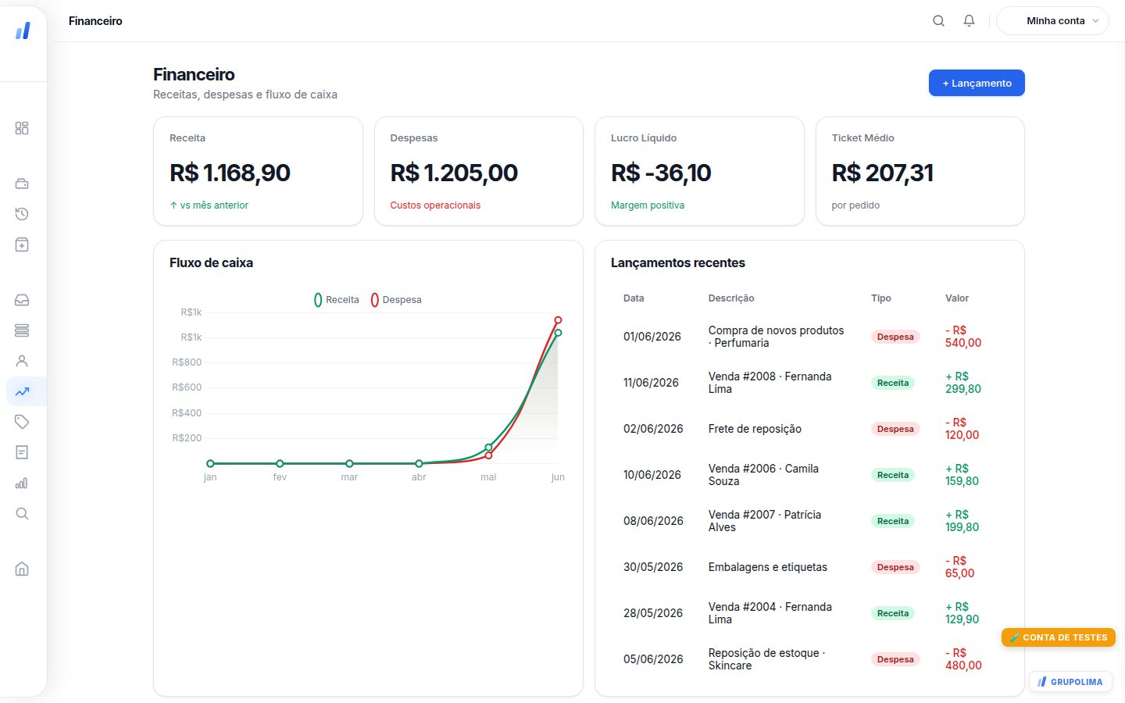Select the price tag icon in sidebar
1125x703 pixels.
[x=22, y=422]
